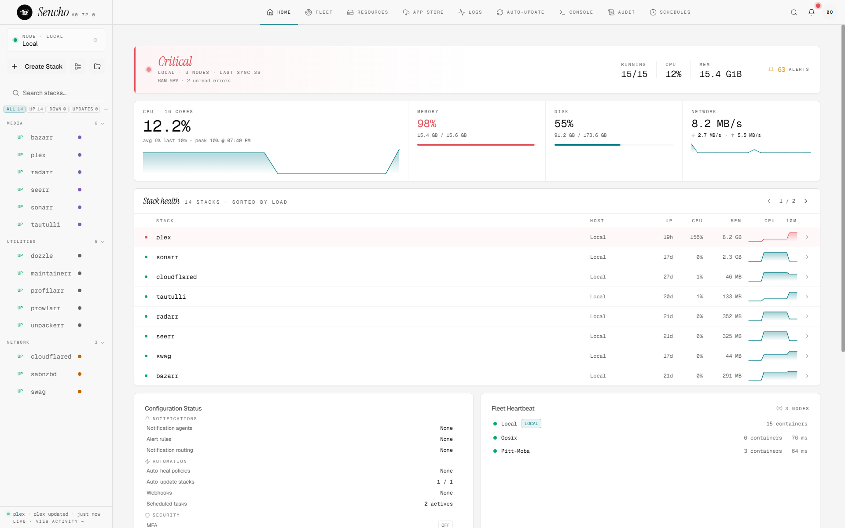Toggle the MFA OFF switch
Image resolution: width=845 pixels, height=528 pixels.
pyautogui.click(x=445, y=524)
